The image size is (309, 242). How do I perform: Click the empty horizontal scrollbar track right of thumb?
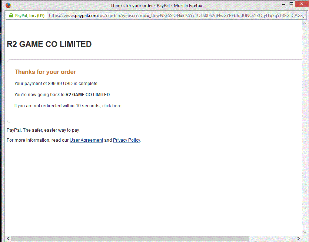tap(273, 238)
